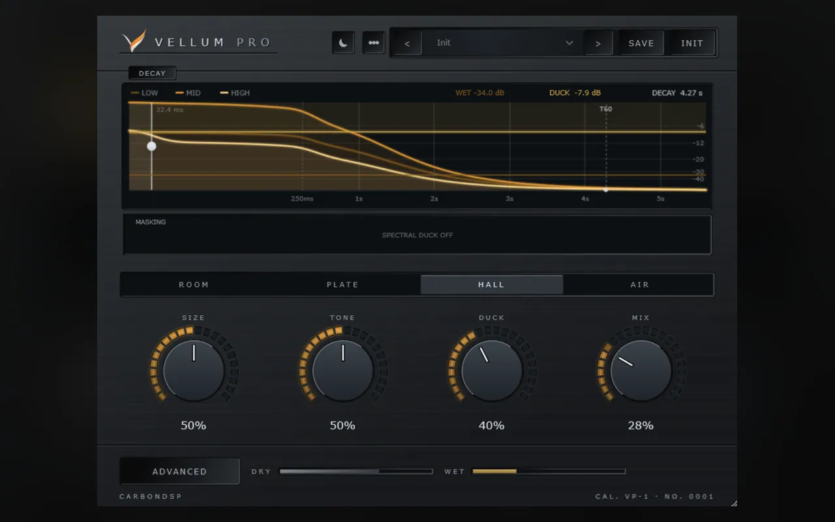Go to next preset arrow
Image resolution: width=835 pixels, height=522 pixels.
[598, 43]
